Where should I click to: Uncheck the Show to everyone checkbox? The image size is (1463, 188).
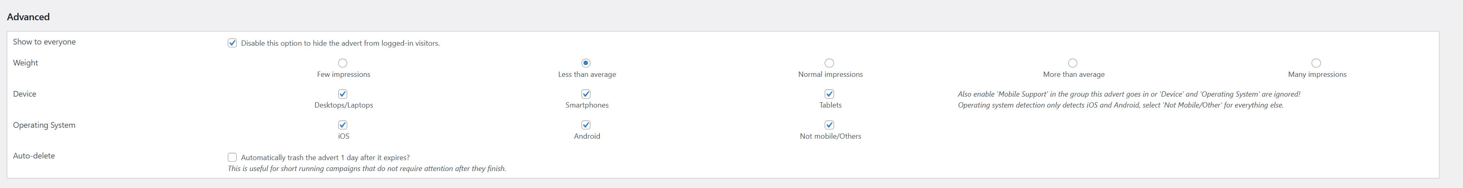[232, 43]
